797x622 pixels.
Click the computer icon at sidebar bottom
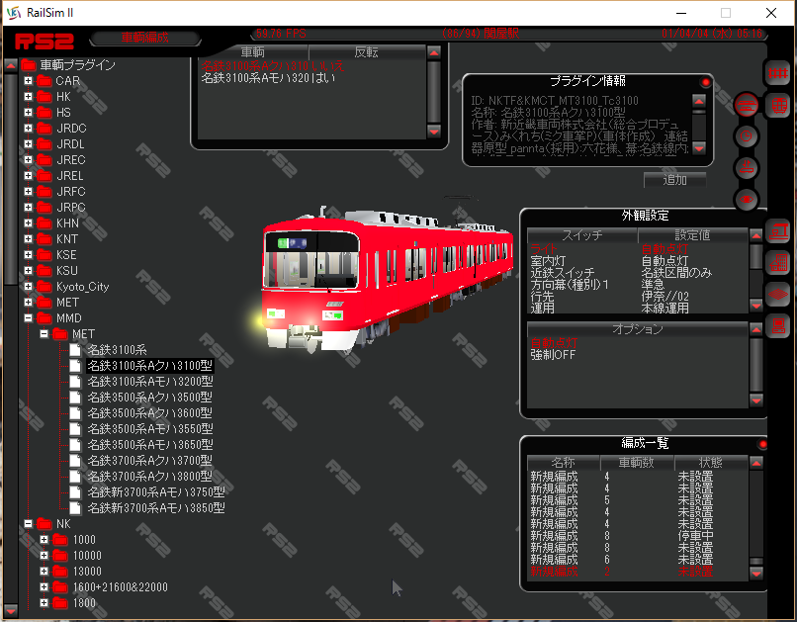(778, 324)
